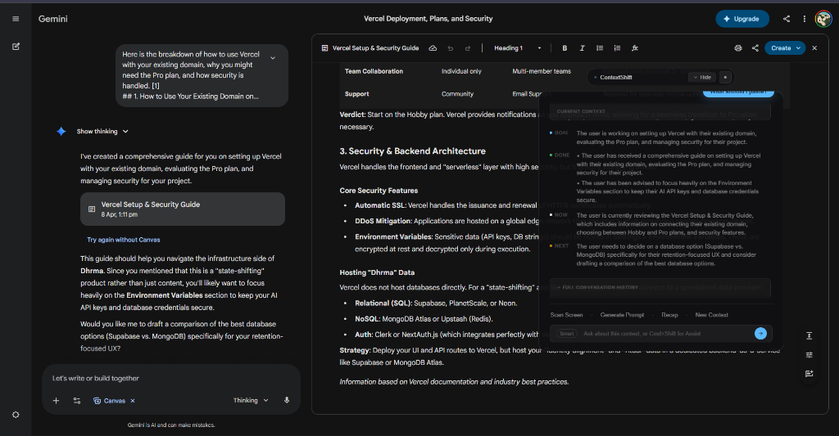
Task: Open the Google account profile avatar
Action: point(823,19)
